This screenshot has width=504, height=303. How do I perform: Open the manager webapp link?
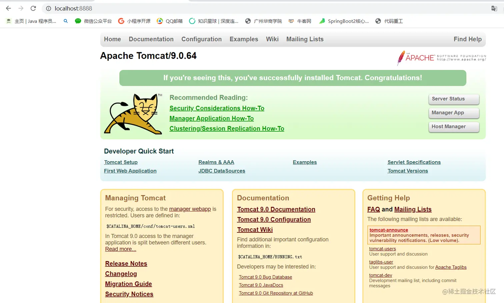point(190,209)
